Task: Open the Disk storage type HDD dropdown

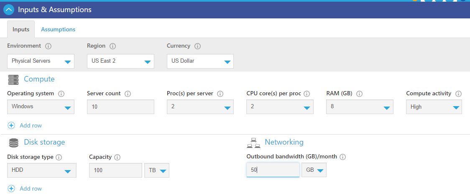Action: pyautogui.click(x=42, y=171)
